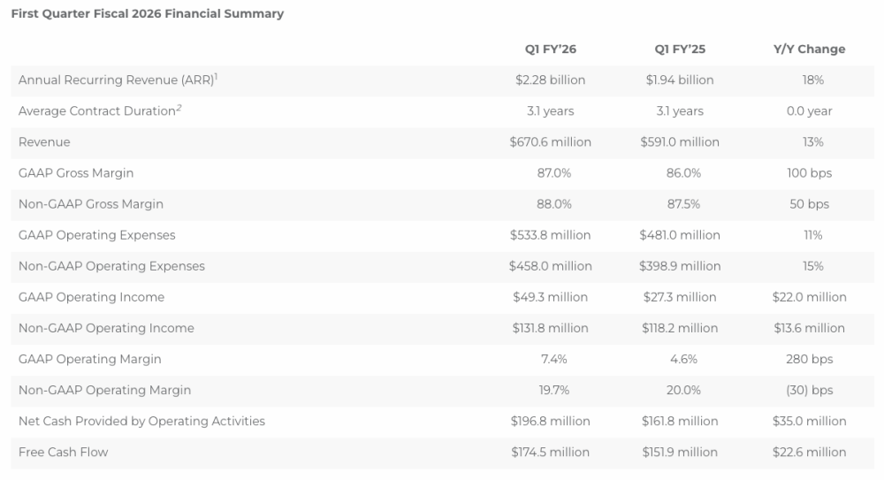Click the Net Cash Provided by Operating Activities label
This screenshot has height=480, width=884.
pos(141,421)
